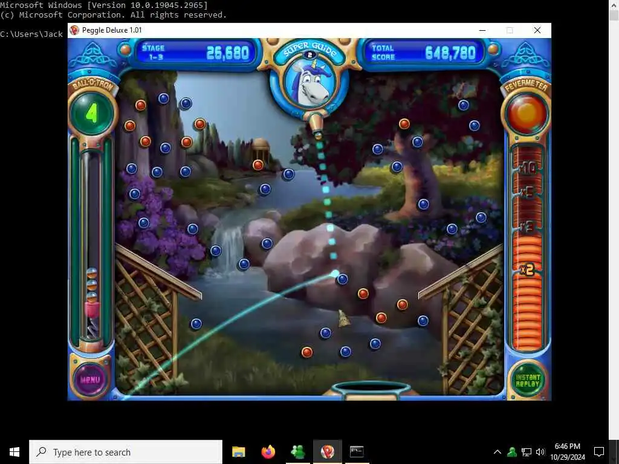This screenshot has width=619, height=464.
Task: Open the green people app on taskbar
Action: coord(297,452)
